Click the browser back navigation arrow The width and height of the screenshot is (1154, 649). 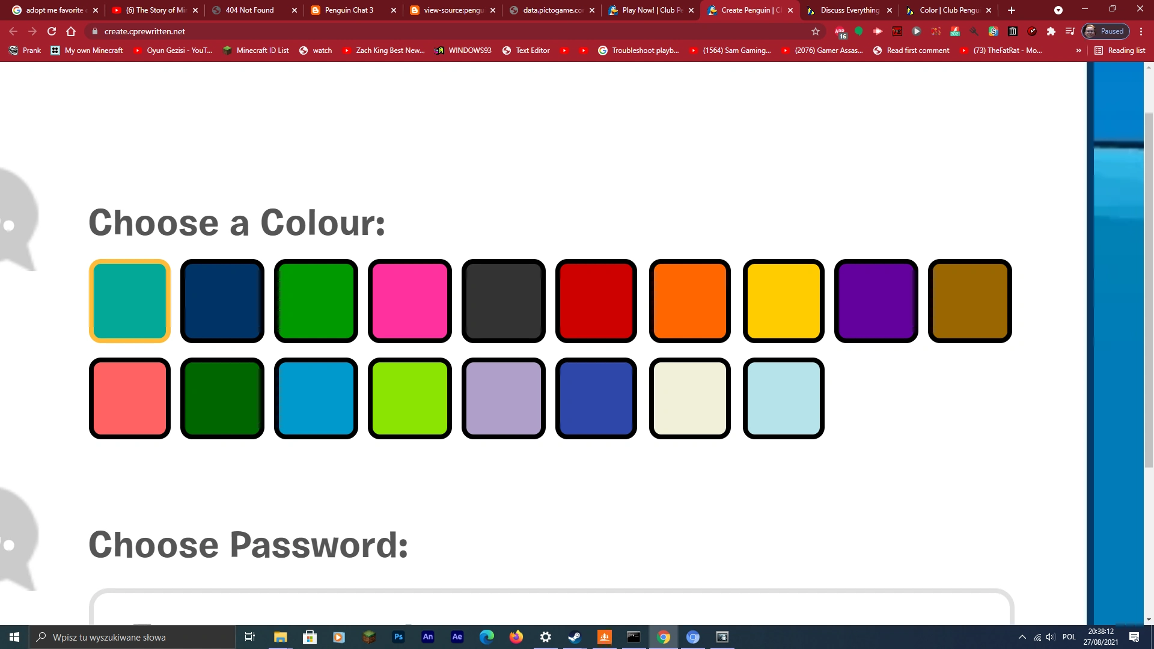[x=13, y=31]
